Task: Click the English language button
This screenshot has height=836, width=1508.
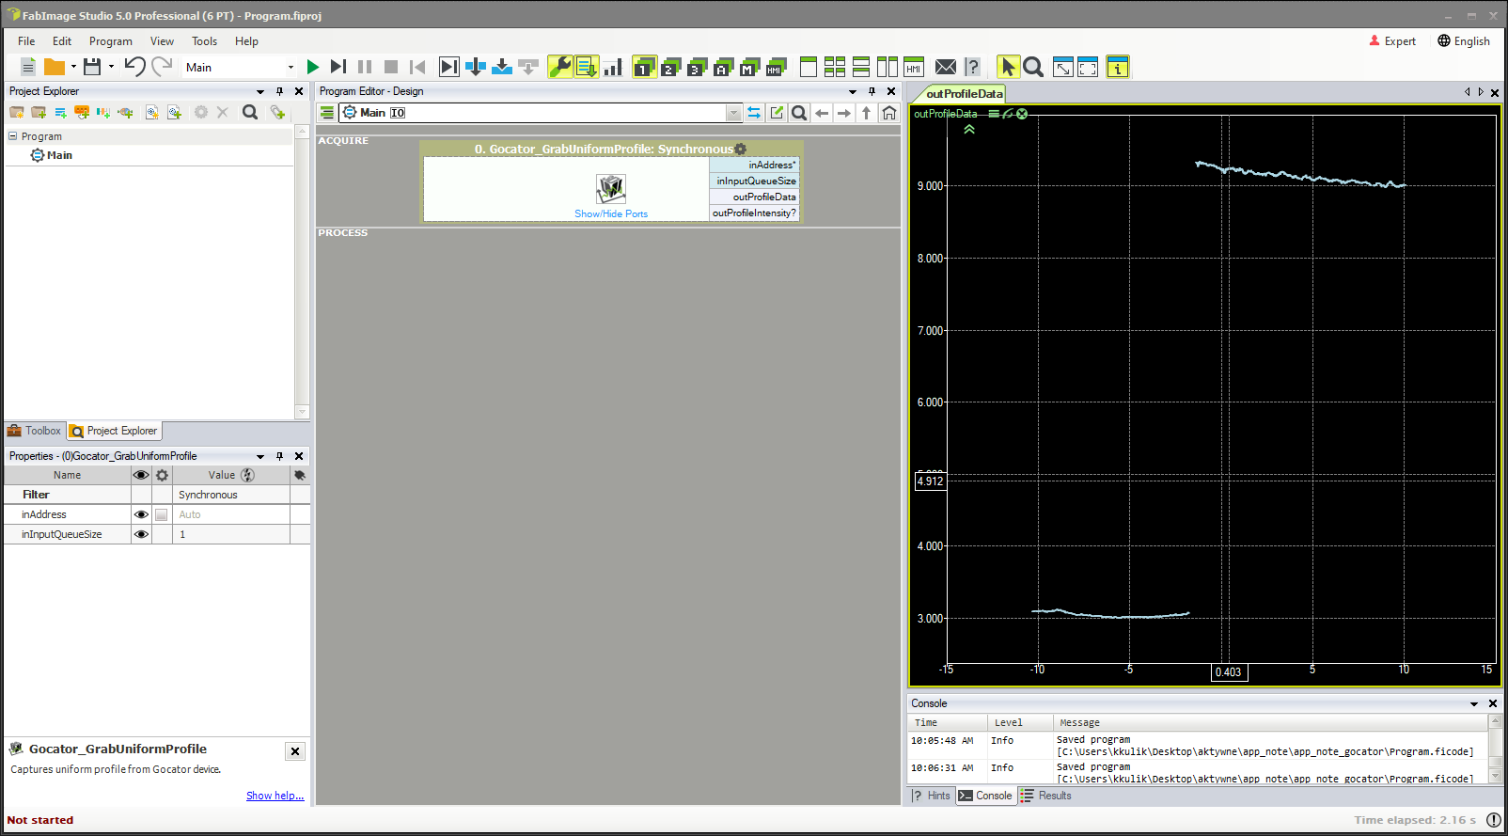Action: tap(1464, 41)
